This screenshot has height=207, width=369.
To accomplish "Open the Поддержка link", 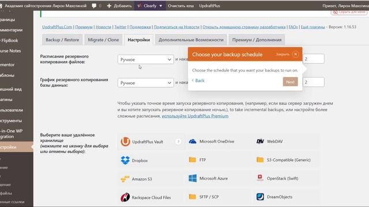I will pos(140,27).
